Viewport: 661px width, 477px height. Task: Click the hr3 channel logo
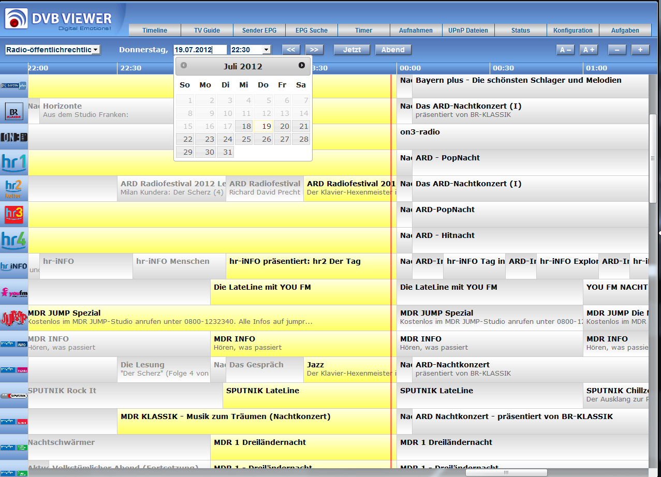(14, 215)
